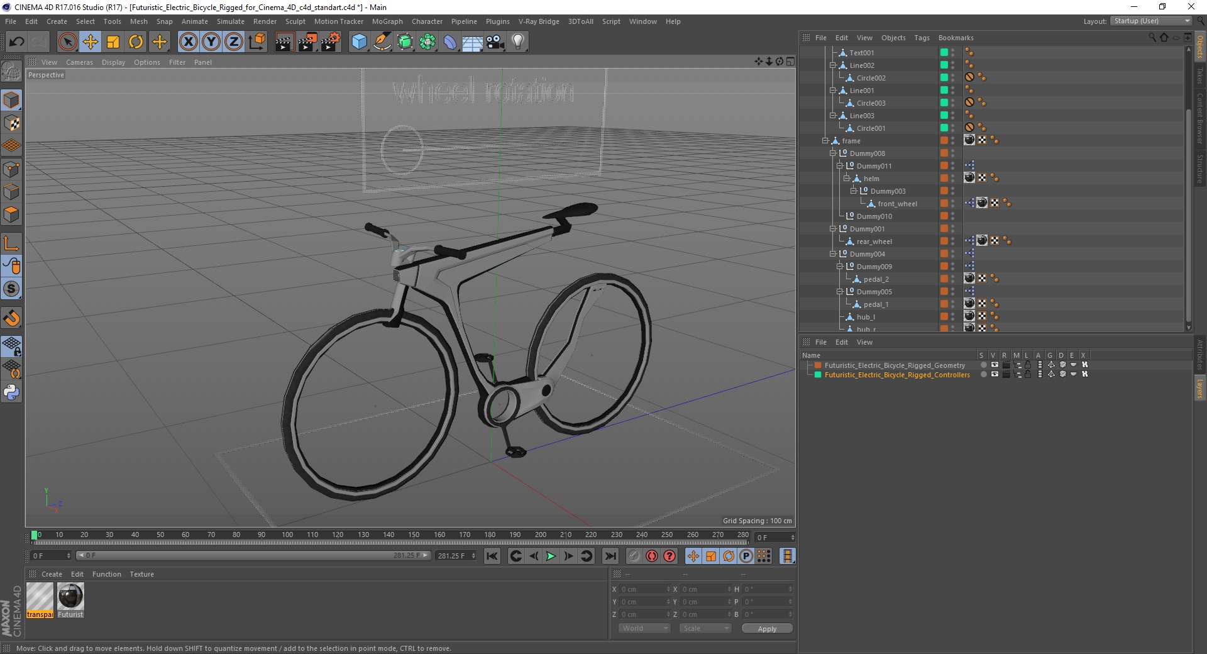Open the V-Ray Bridge menu

tap(539, 21)
